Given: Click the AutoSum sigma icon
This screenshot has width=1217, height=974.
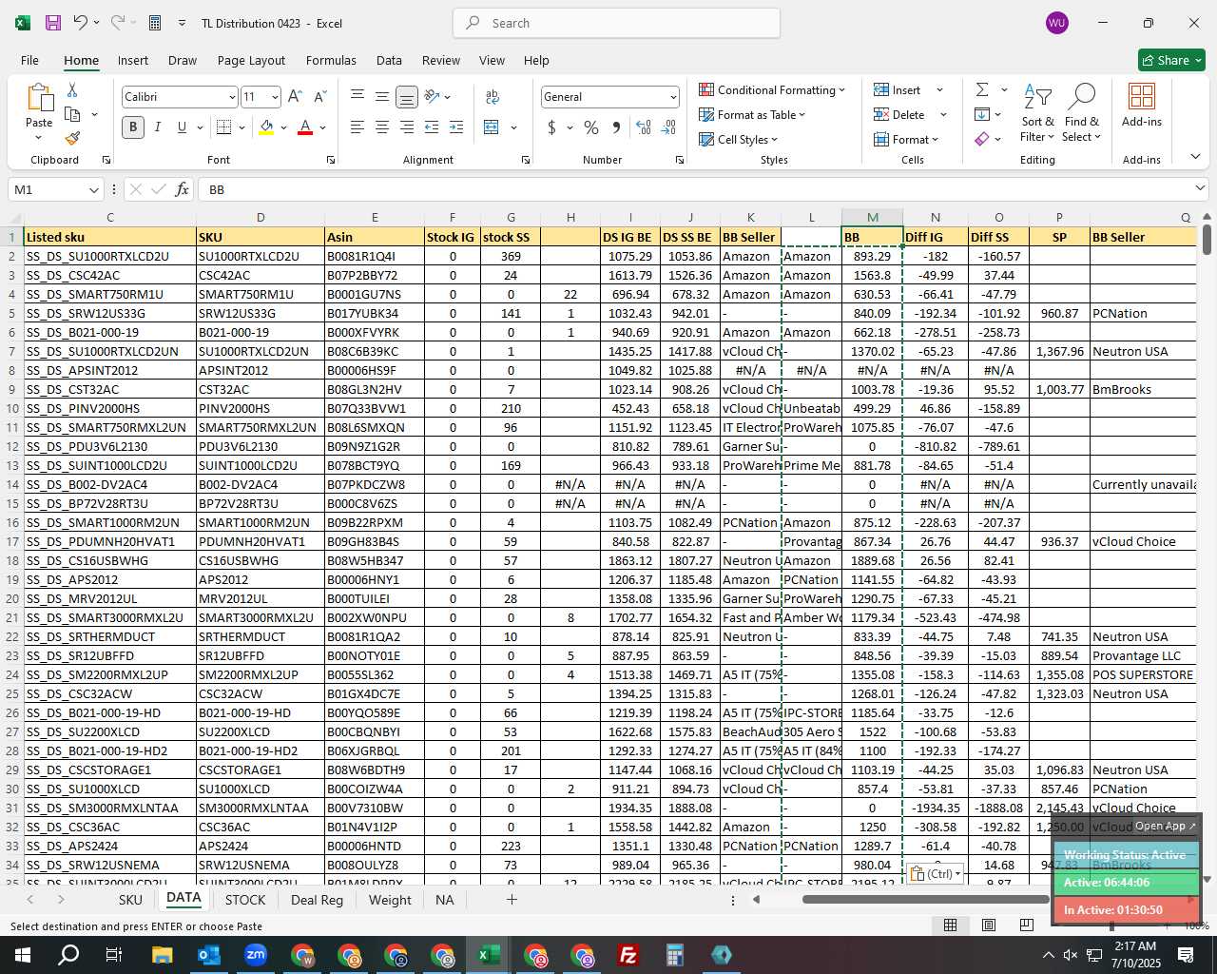Looking at the screenshot, I should pyautogui.click(x=982, y=89).
